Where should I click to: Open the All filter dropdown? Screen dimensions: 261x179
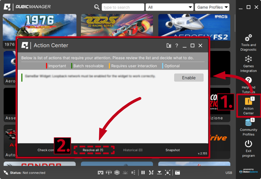169,7
